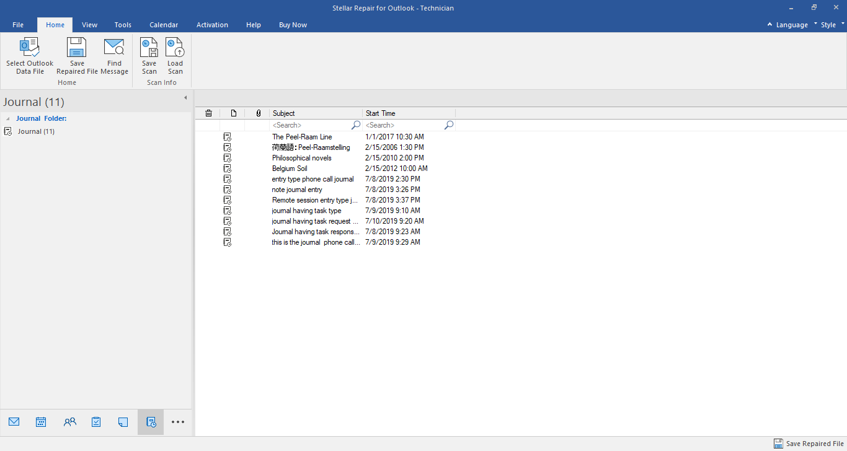Select the Peel-Raamstelling journal entry
This screenshot has width=847, height=451.
[311, 147]
